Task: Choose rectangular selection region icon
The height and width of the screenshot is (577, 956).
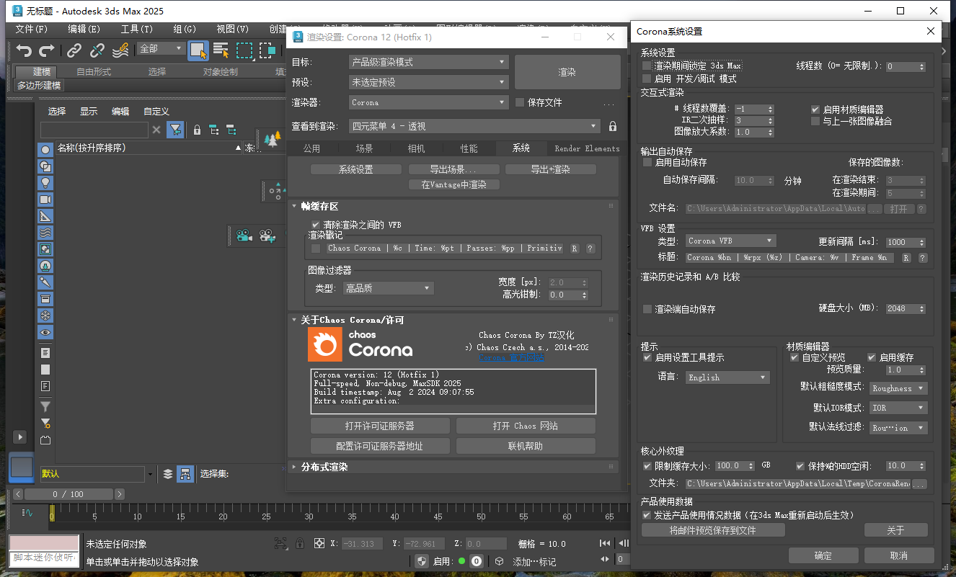Action: pos(245,50)
